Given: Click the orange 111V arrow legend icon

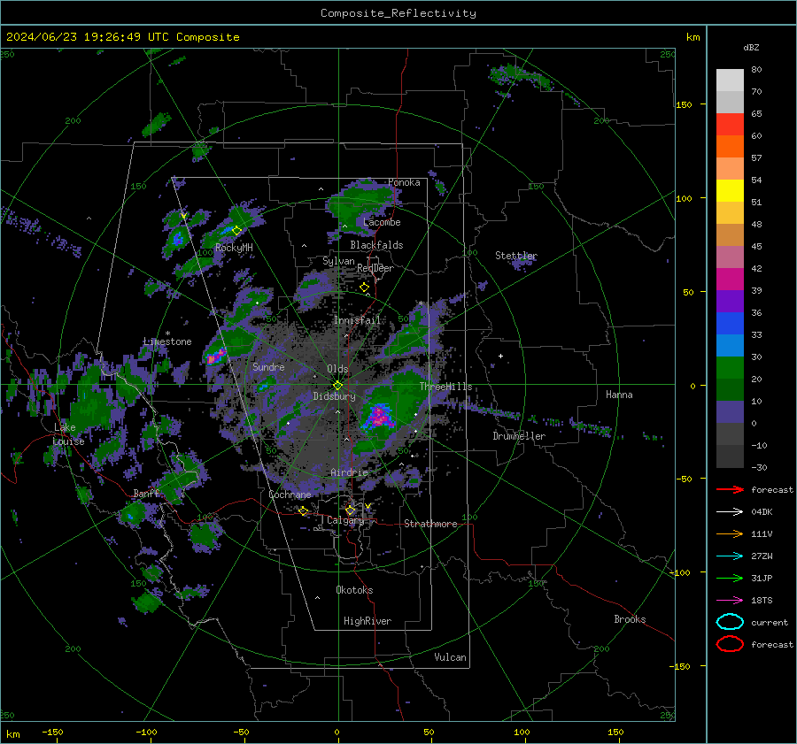Looking at the screenshot, I should [730, 533].
